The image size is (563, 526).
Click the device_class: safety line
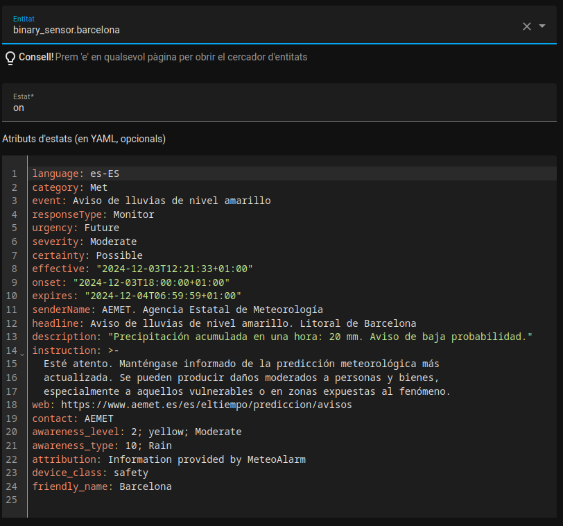[x=90, y=473]
